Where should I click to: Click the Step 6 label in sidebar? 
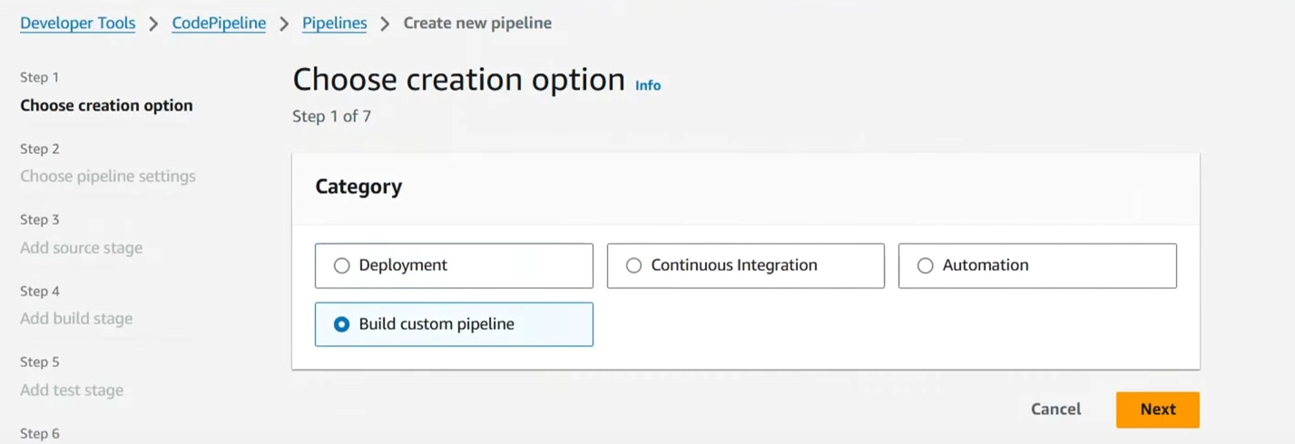(40, 433)
